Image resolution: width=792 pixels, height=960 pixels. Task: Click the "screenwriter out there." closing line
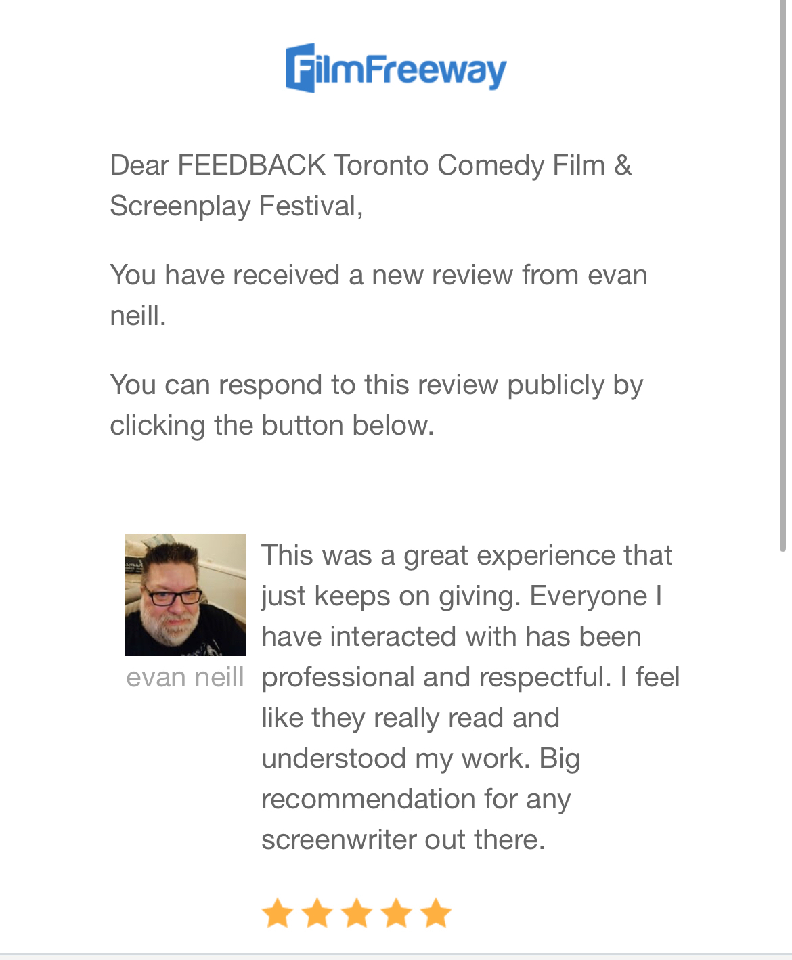[403, 839]
